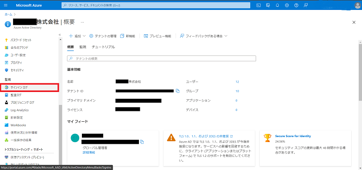The width and height of the screenshot is (362, 170).
Task: Collapse the left menu with double chevron
Action: tap(60, 35)
